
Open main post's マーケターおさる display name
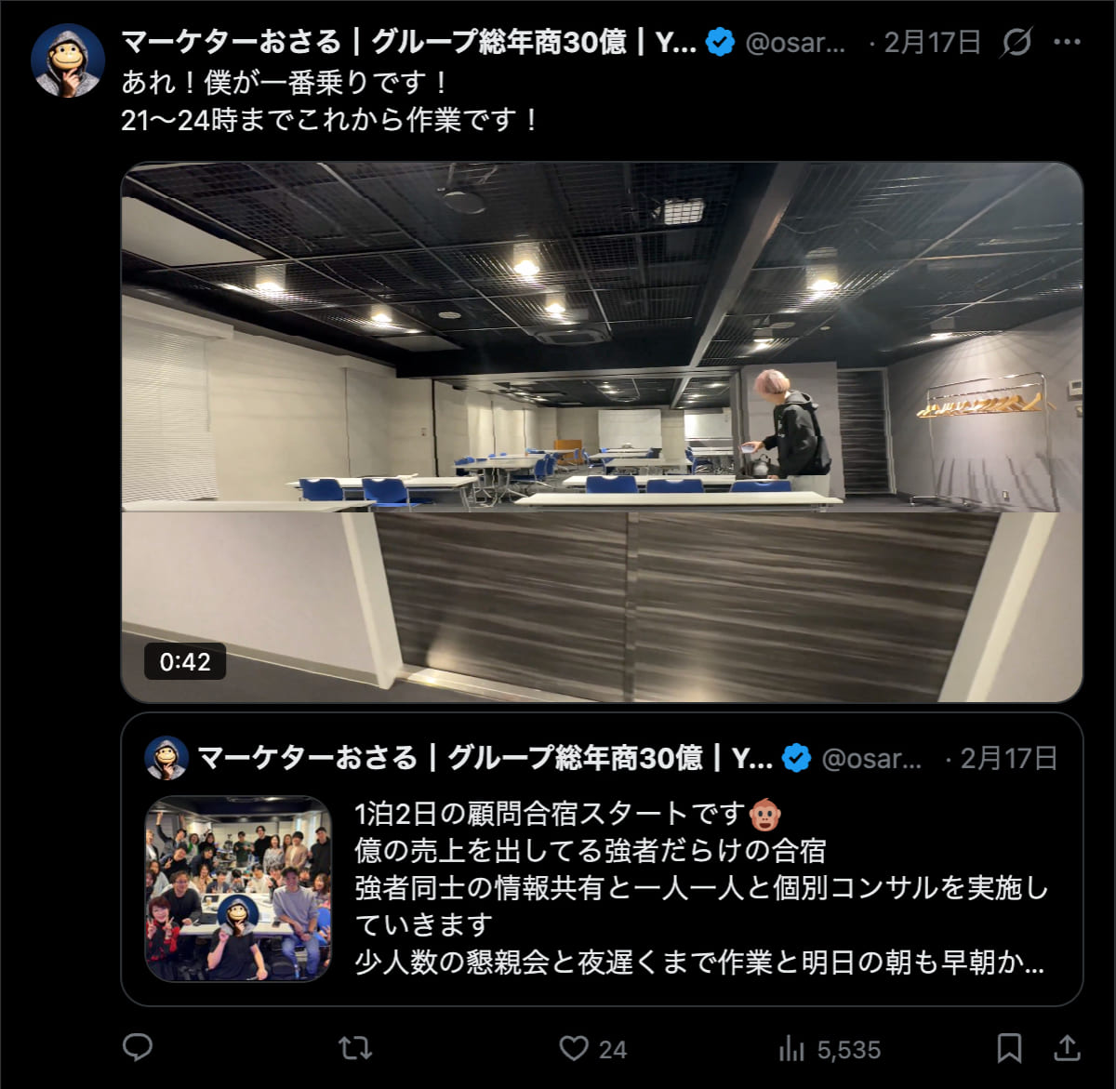coord(409,42)
